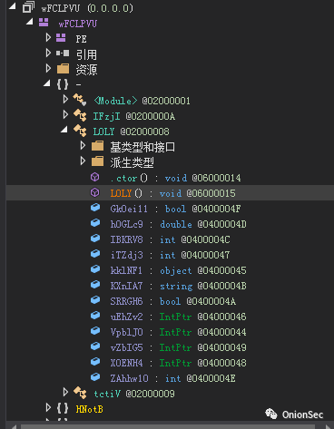
Task: Click the class icon beside IFzjI
Action: pos(80,115)
